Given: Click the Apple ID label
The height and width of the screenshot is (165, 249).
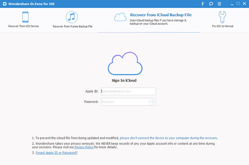Looking at the screenshot, I should 92,91.
